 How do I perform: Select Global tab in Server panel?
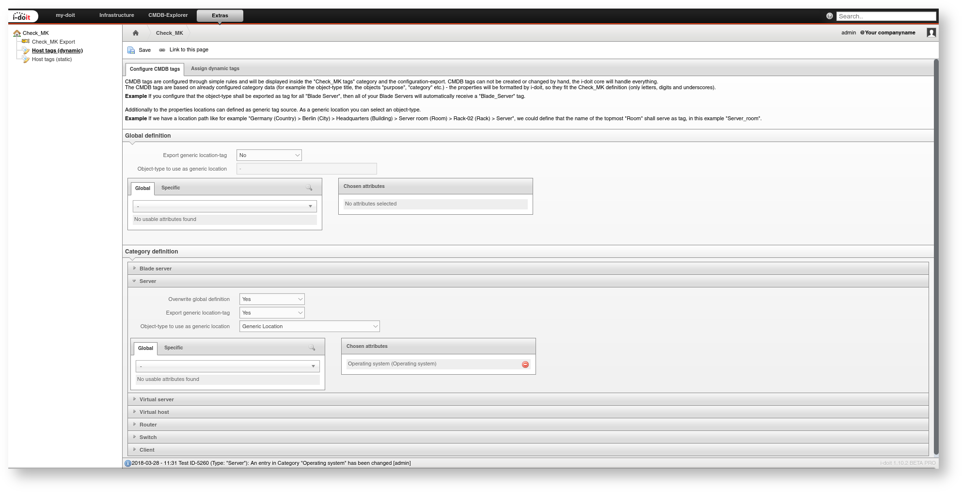(145, 348)
